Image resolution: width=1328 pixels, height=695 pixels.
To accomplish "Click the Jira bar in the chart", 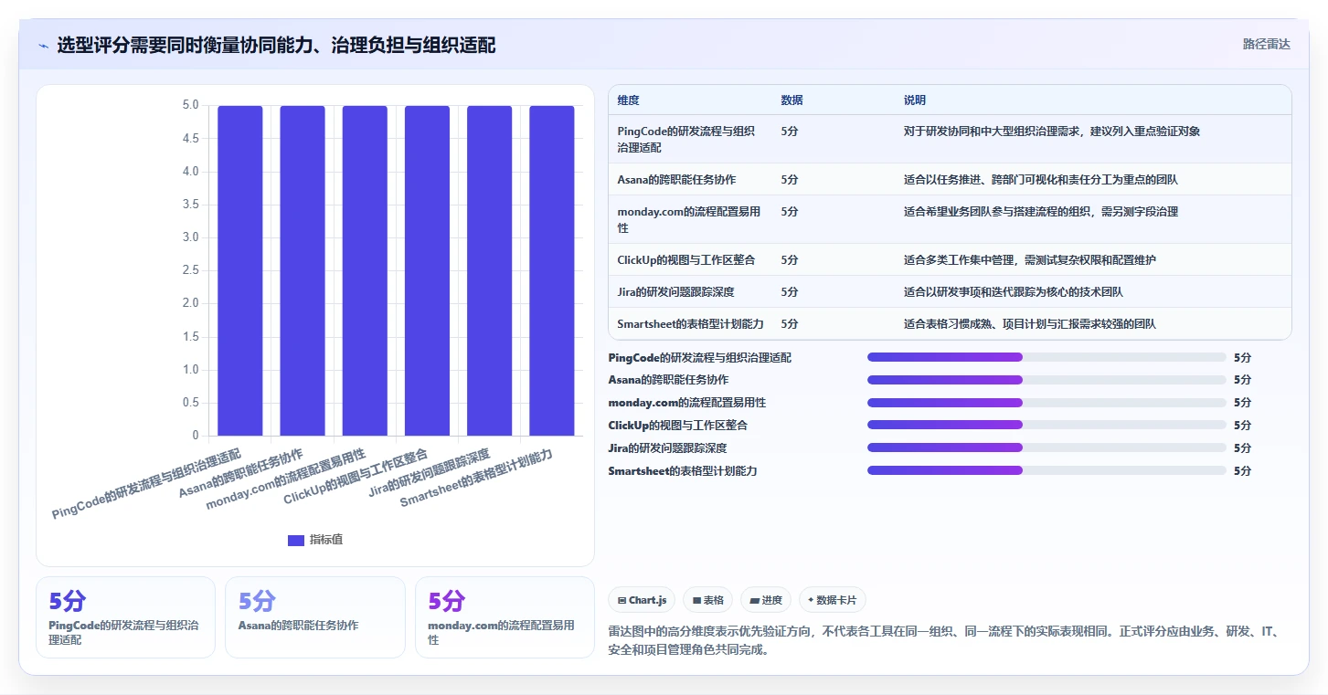I will (x=490, y=270).
